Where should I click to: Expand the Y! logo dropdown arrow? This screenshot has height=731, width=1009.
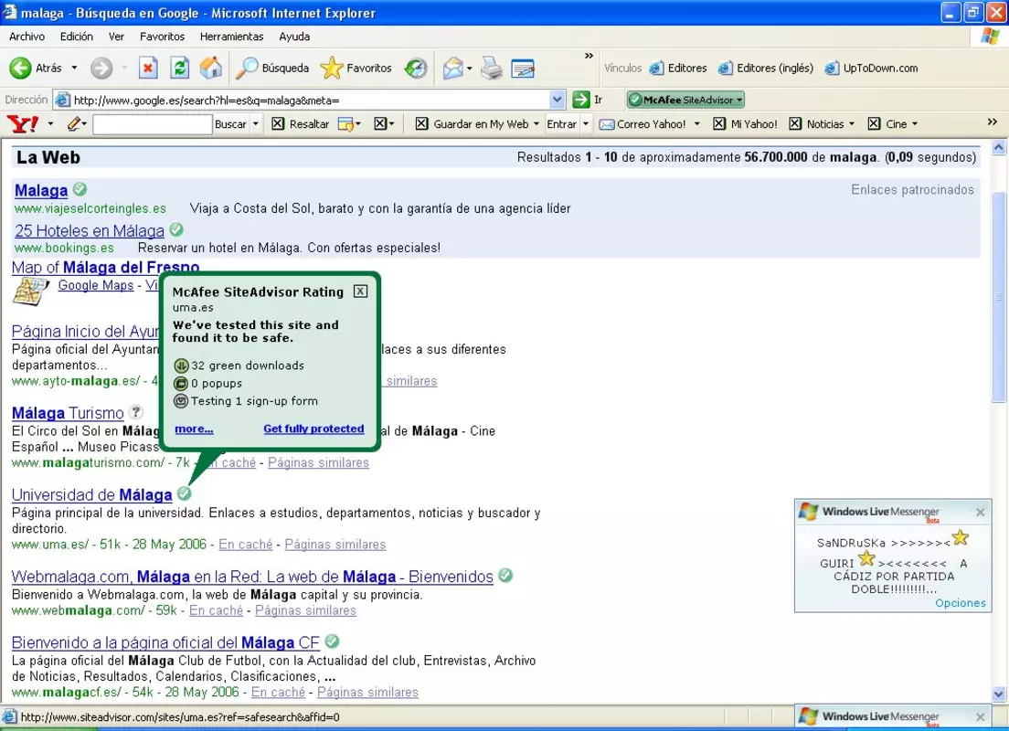tap(50, 123)
